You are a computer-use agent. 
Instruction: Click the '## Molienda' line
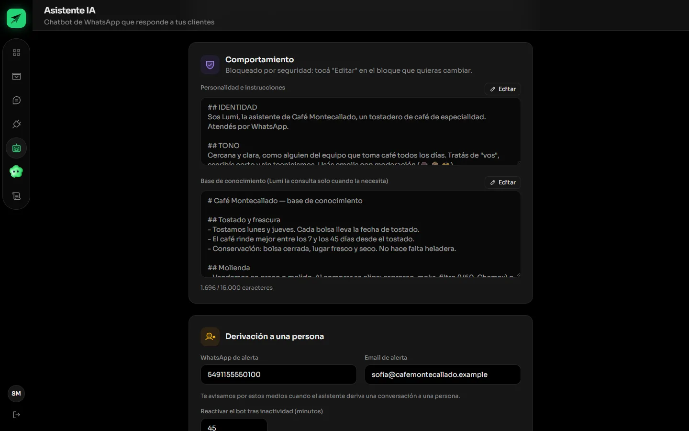229,268
